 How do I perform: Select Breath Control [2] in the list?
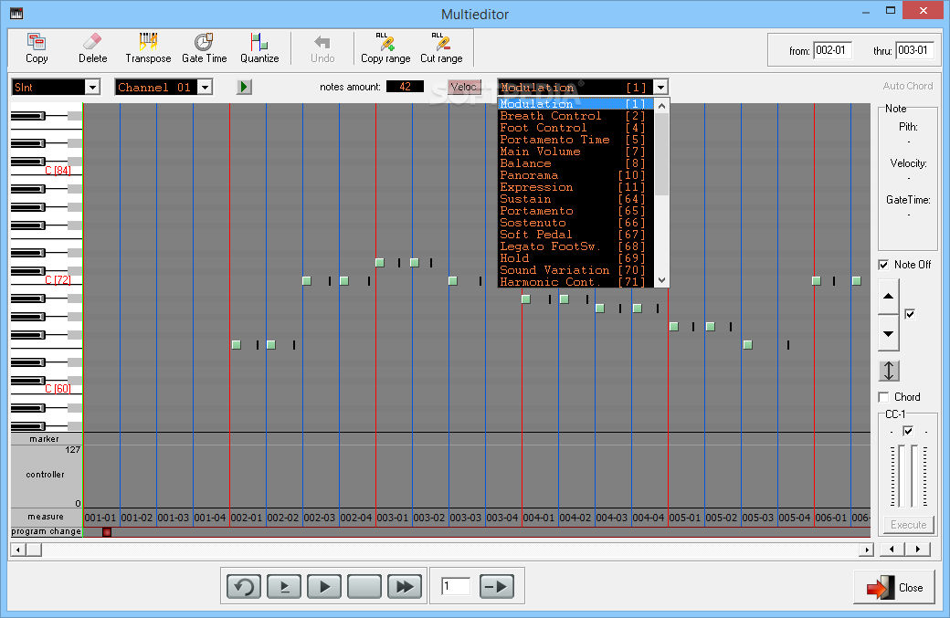click(x=575, y=116)
